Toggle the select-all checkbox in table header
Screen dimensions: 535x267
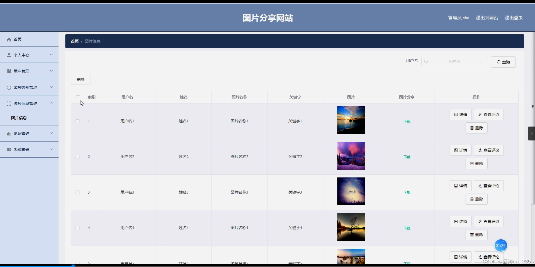[x=78, y=97]
